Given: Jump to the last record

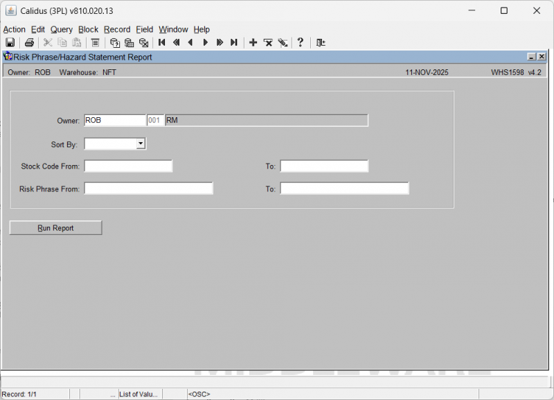Looking at the screenshot, I should tap(234, 43).
